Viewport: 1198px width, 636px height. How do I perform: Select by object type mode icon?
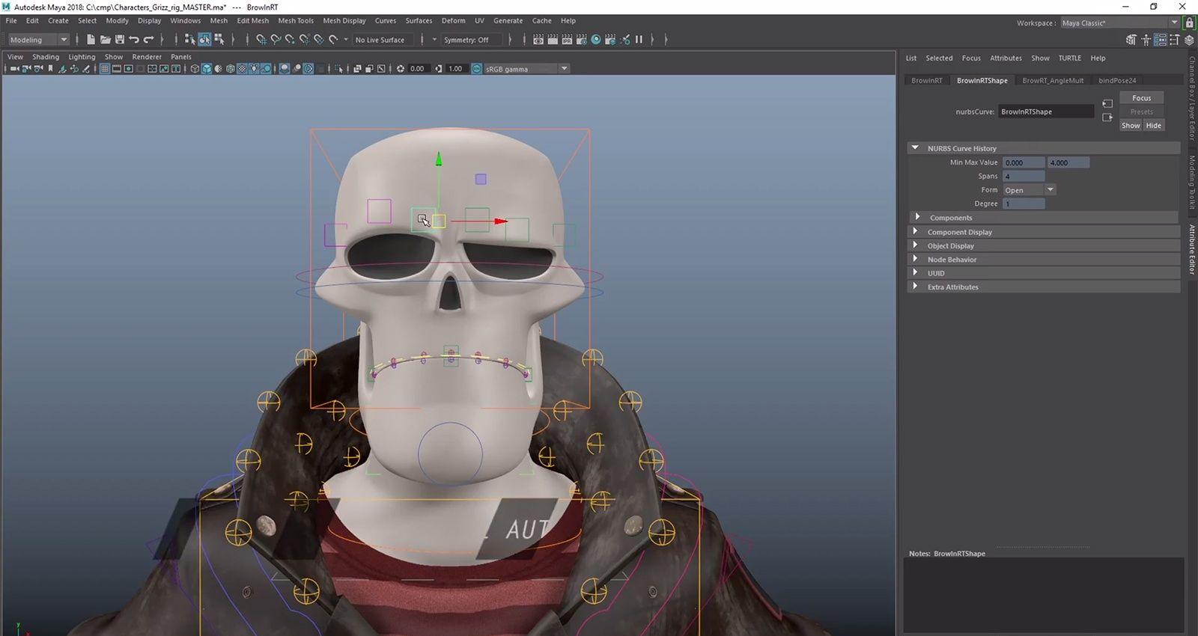pyautogui.click(x=204, y=40)
